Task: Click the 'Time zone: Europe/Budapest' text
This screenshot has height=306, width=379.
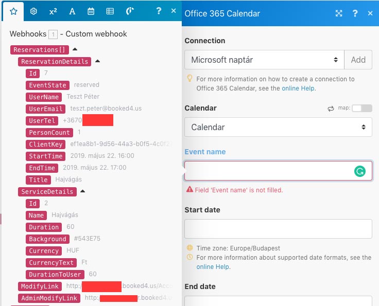Action: 238,248
